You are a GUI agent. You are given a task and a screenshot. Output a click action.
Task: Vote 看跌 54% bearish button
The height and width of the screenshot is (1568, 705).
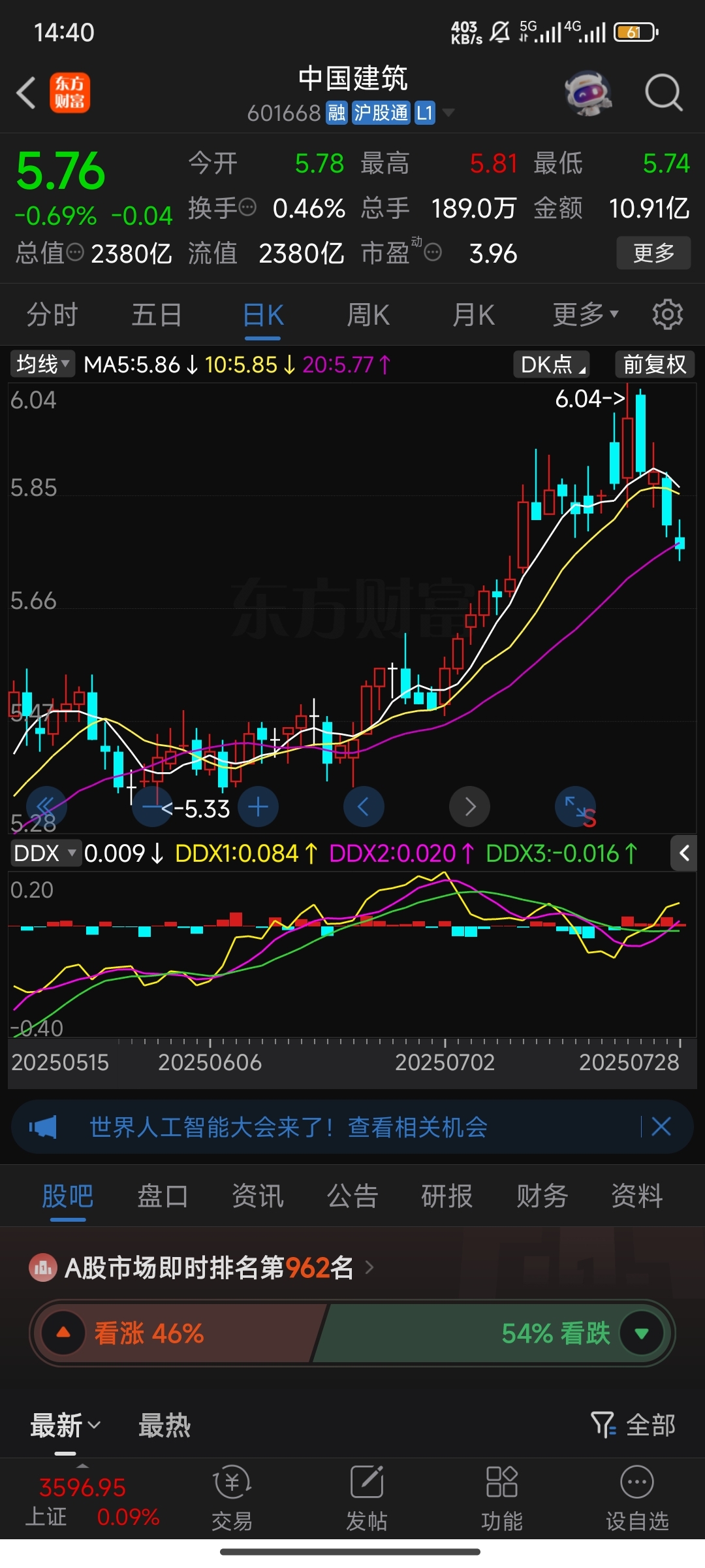[493, 1333]
